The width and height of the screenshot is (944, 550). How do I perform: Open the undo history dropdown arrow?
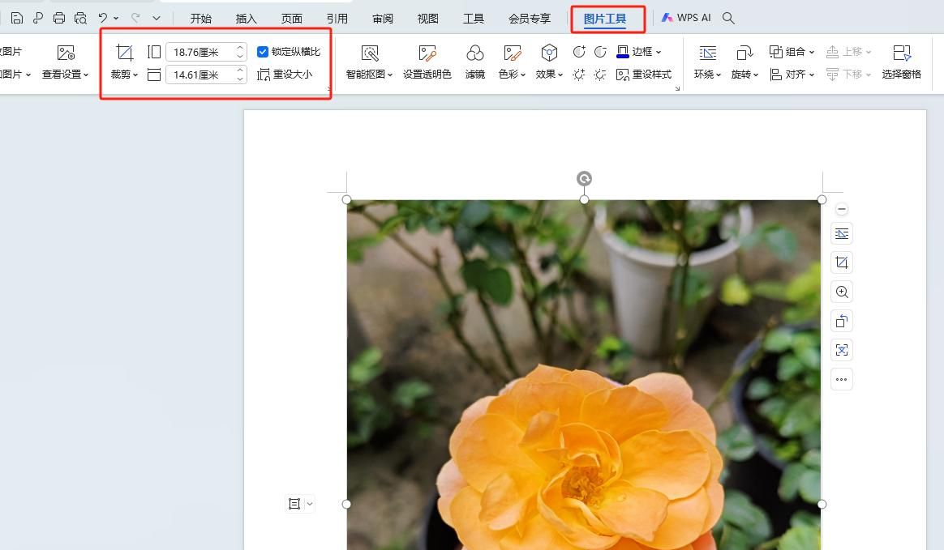click(x=116, y=18)
